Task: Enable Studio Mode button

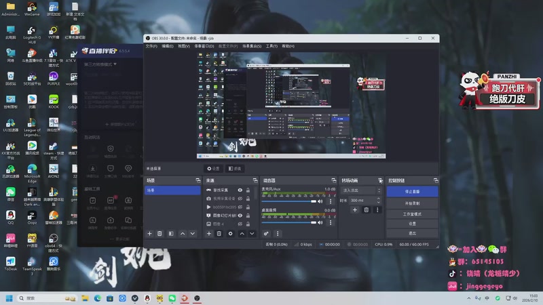Action: point(412,214)
